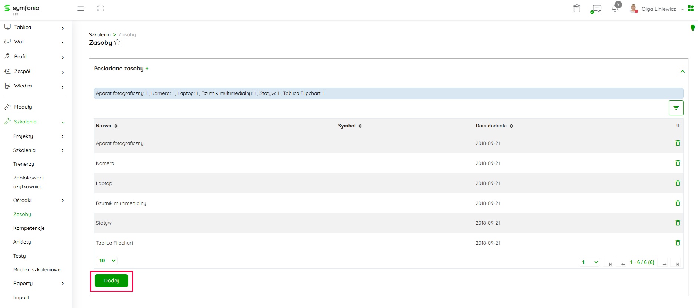Click the hamburger menu icon

tap(80, 9)
